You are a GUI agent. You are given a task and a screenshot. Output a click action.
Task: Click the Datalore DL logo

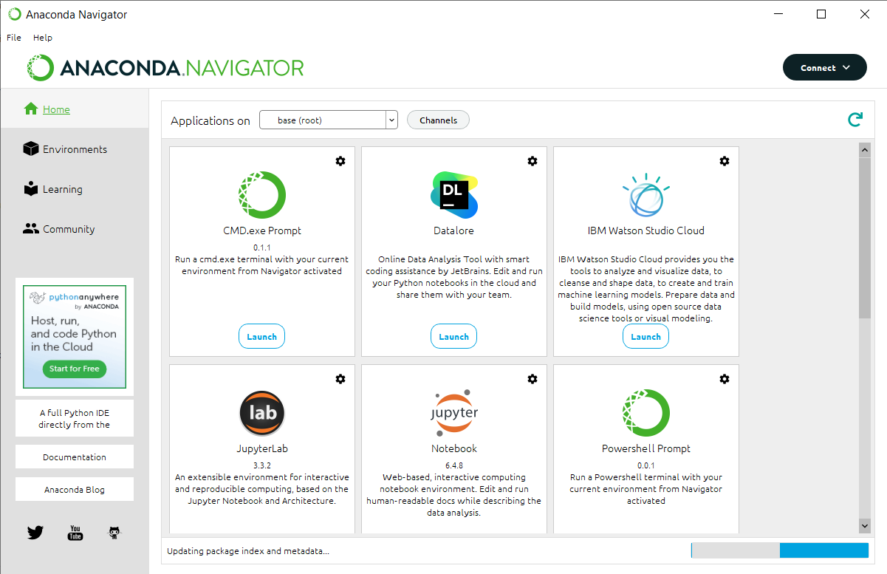pyautogui.click(x=454, y=195)
